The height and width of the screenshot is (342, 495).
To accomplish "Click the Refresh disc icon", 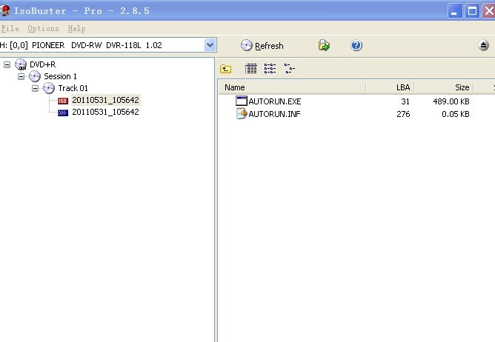I will tap(246, 45).
